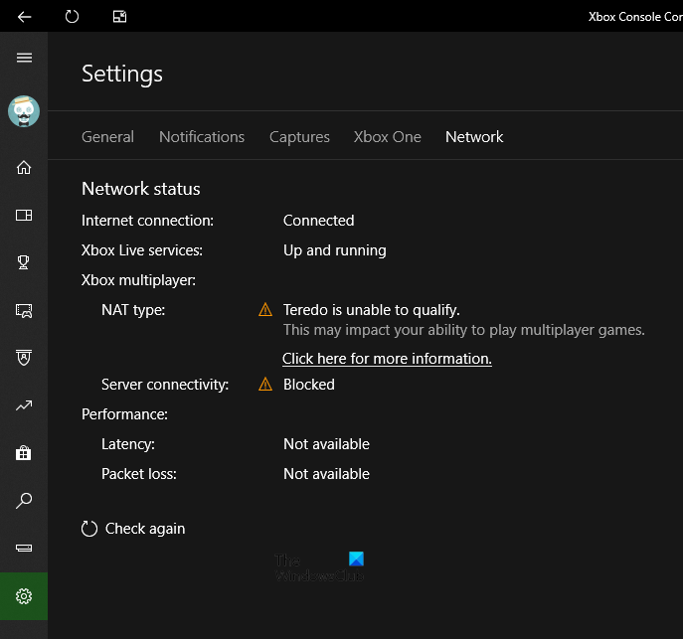Image resolution: width=683 pixels, height=639 pixels.
Task: Expand the hamburger navigation menu
Action: pos(24,58)
